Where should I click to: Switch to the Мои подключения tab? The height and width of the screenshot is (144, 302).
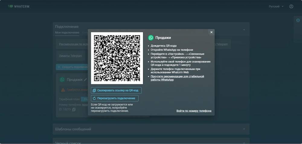[x=67, y=33]
